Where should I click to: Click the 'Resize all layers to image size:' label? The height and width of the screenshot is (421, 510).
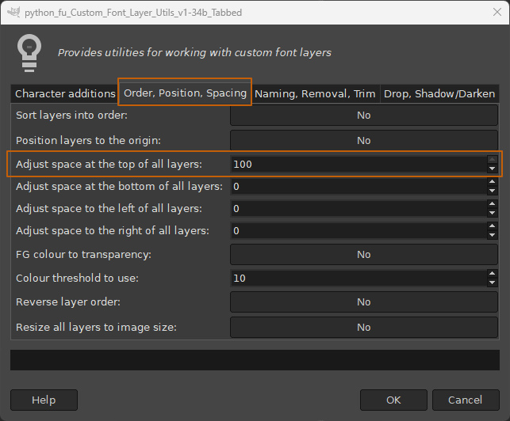click(x=96, y=327)
